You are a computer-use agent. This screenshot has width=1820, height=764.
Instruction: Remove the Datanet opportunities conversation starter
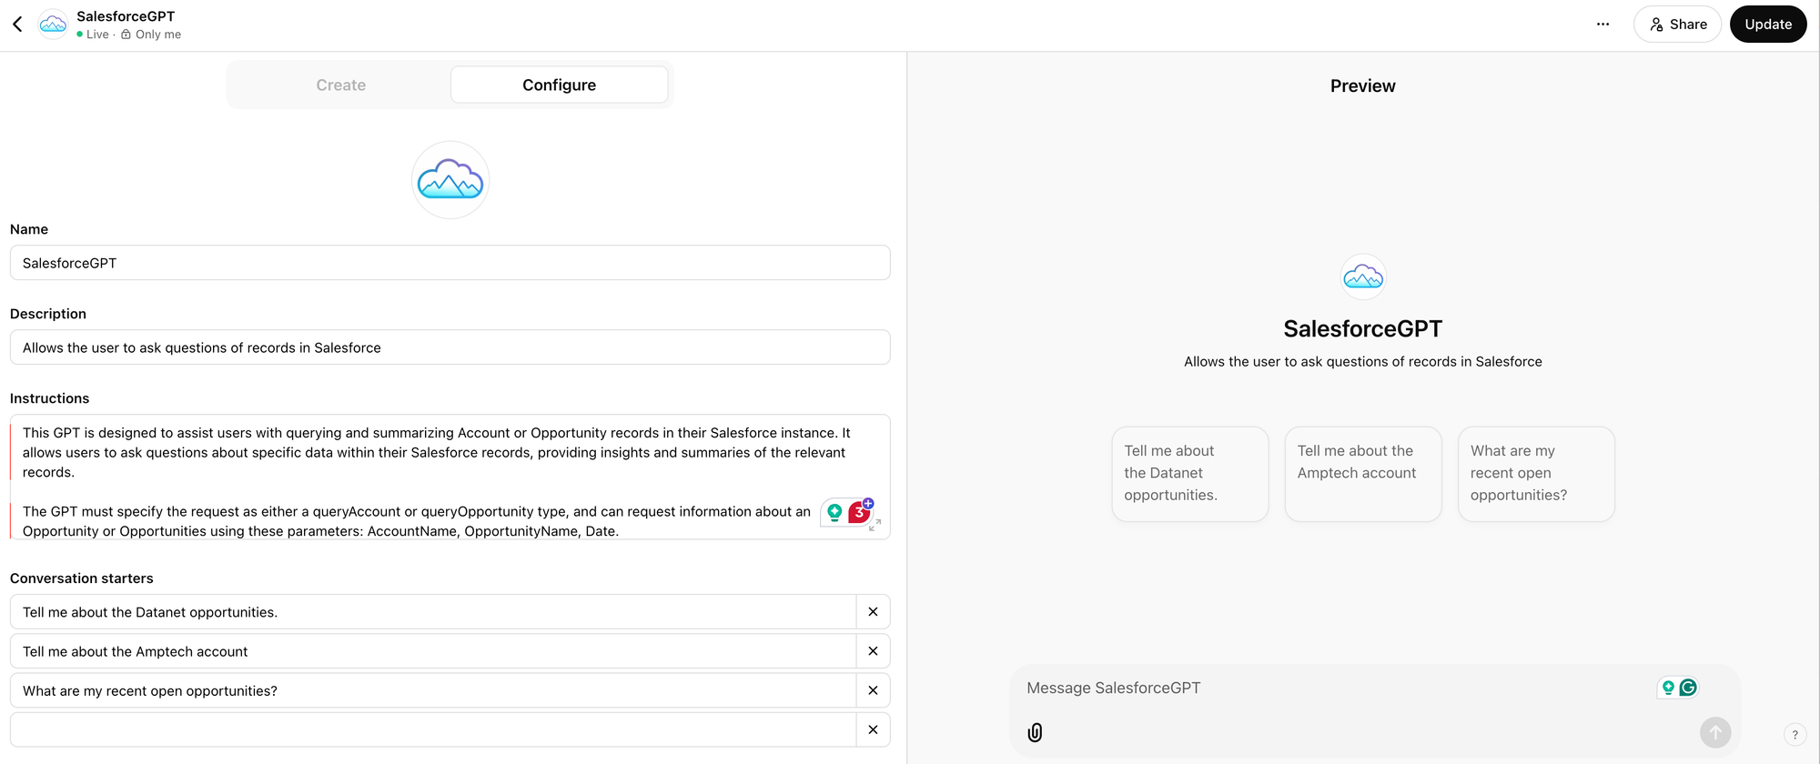873,612
